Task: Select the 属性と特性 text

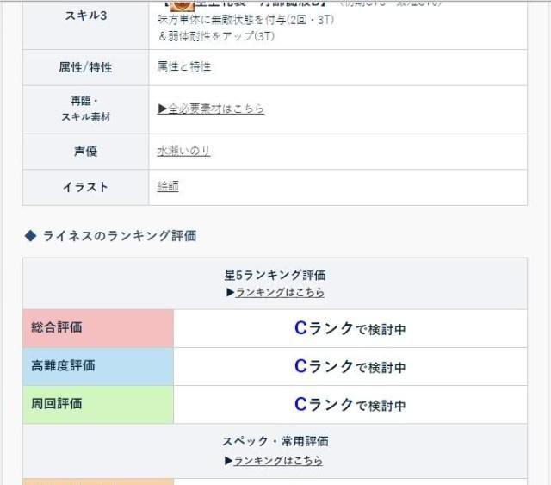Action: click(x=183, y=67)
